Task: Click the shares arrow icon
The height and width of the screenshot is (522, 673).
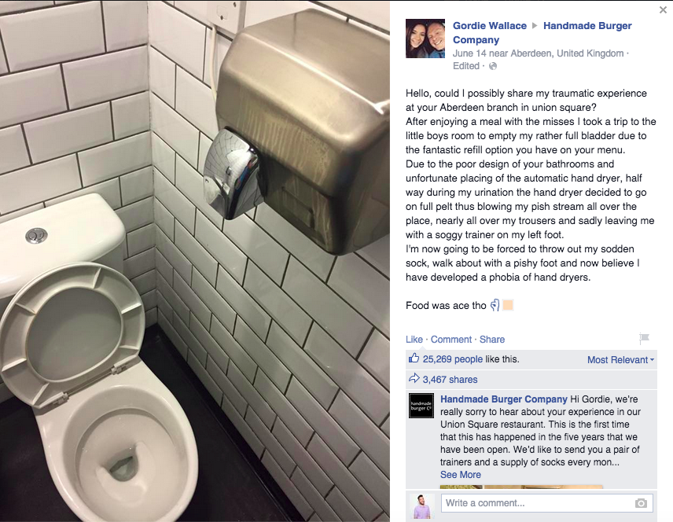Action: click(414, 379)
